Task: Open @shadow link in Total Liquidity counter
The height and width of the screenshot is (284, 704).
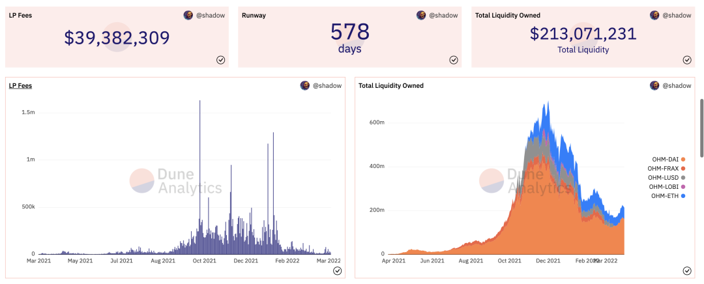Action: click(677, 15)
